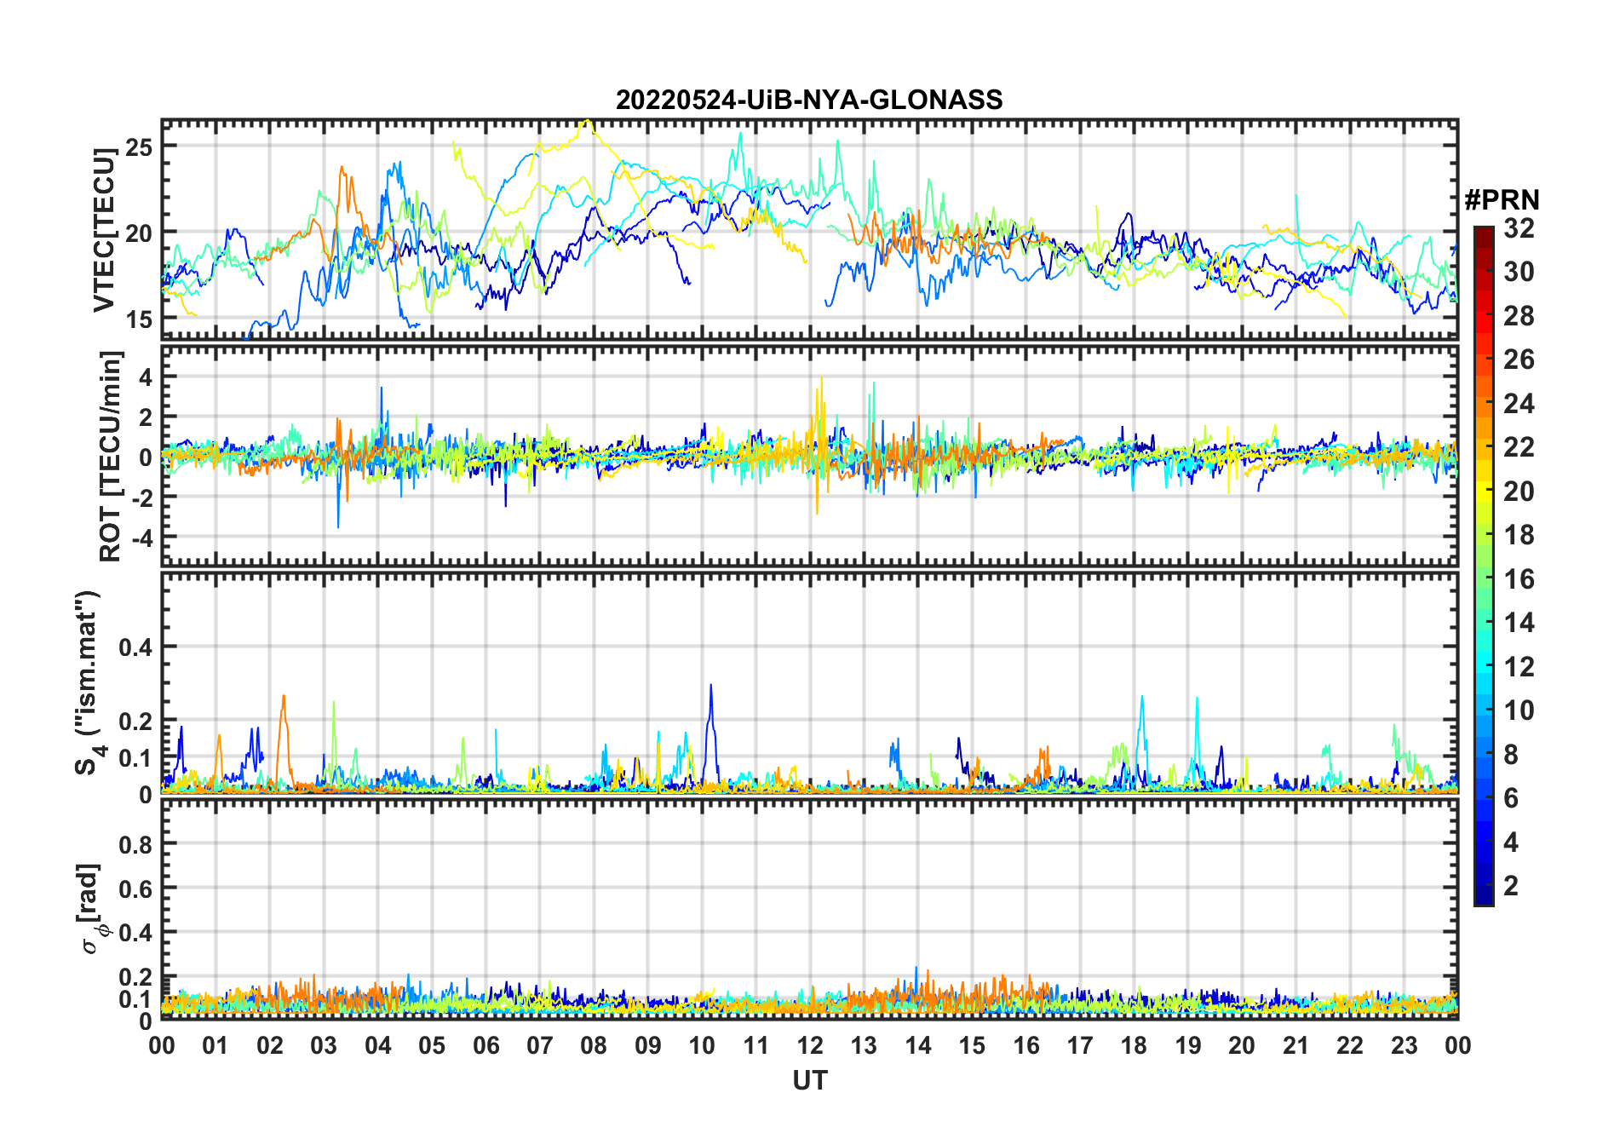Select the "15" tick on the VTEC axis
Viewport: 1620px width, 1133px height.
[139, 320]
